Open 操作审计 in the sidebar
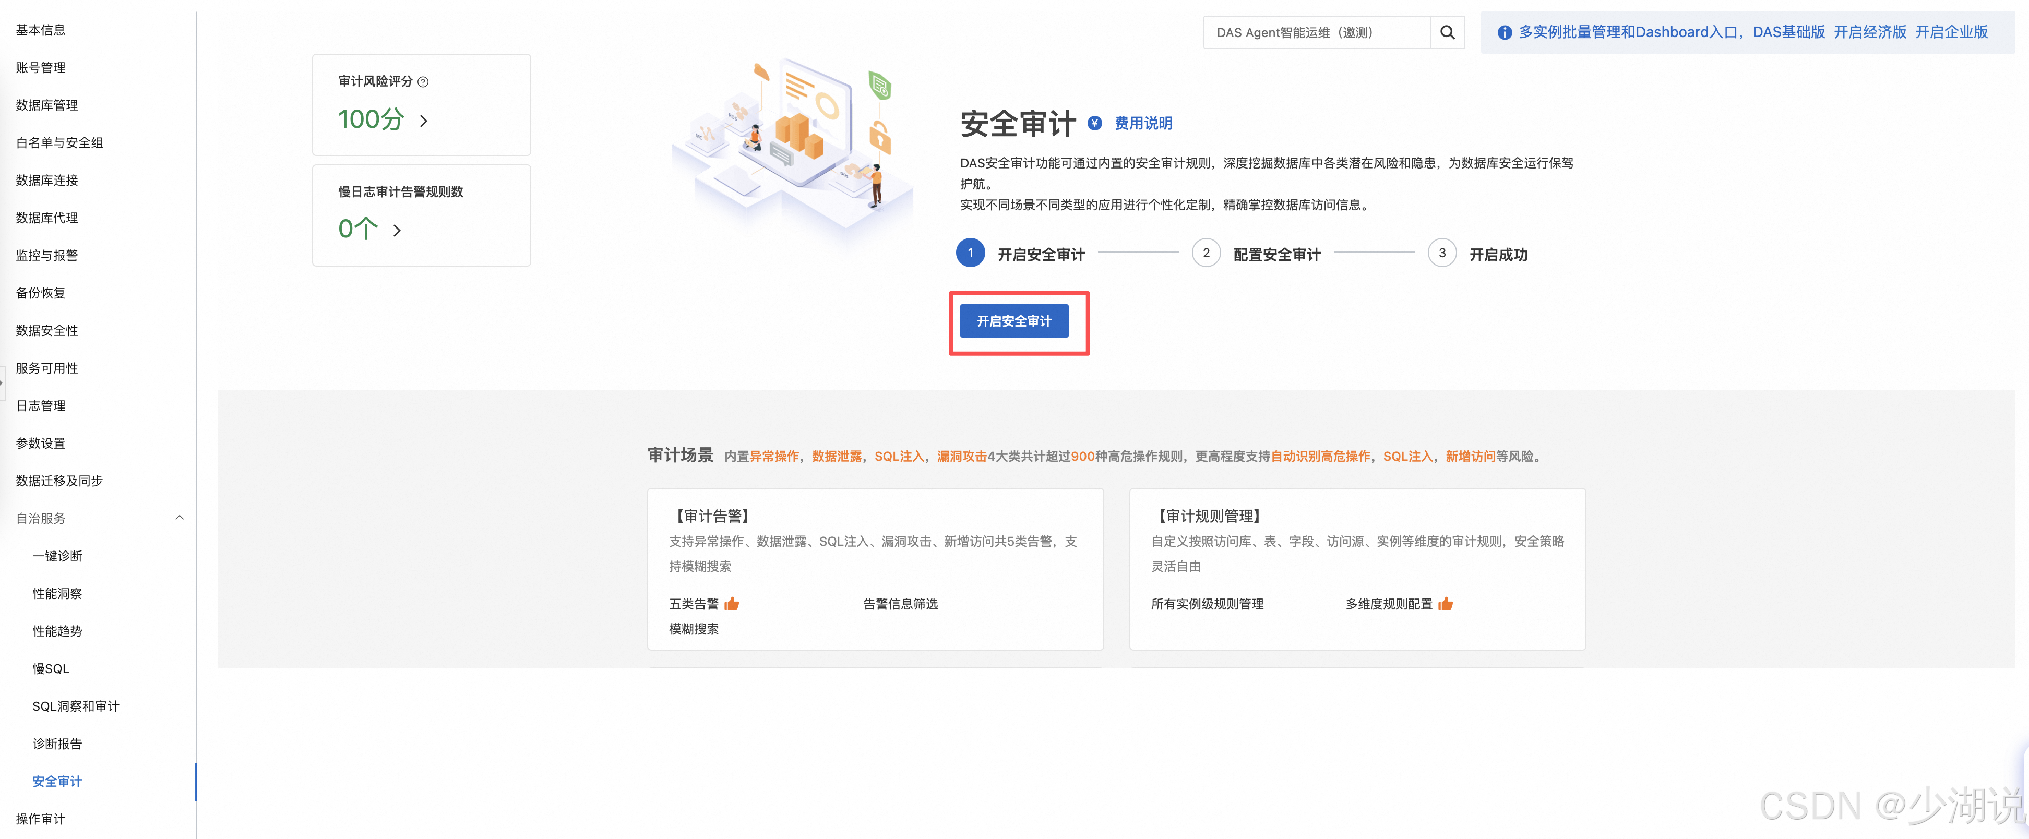The image size is (2029, 839). point(40,819)
